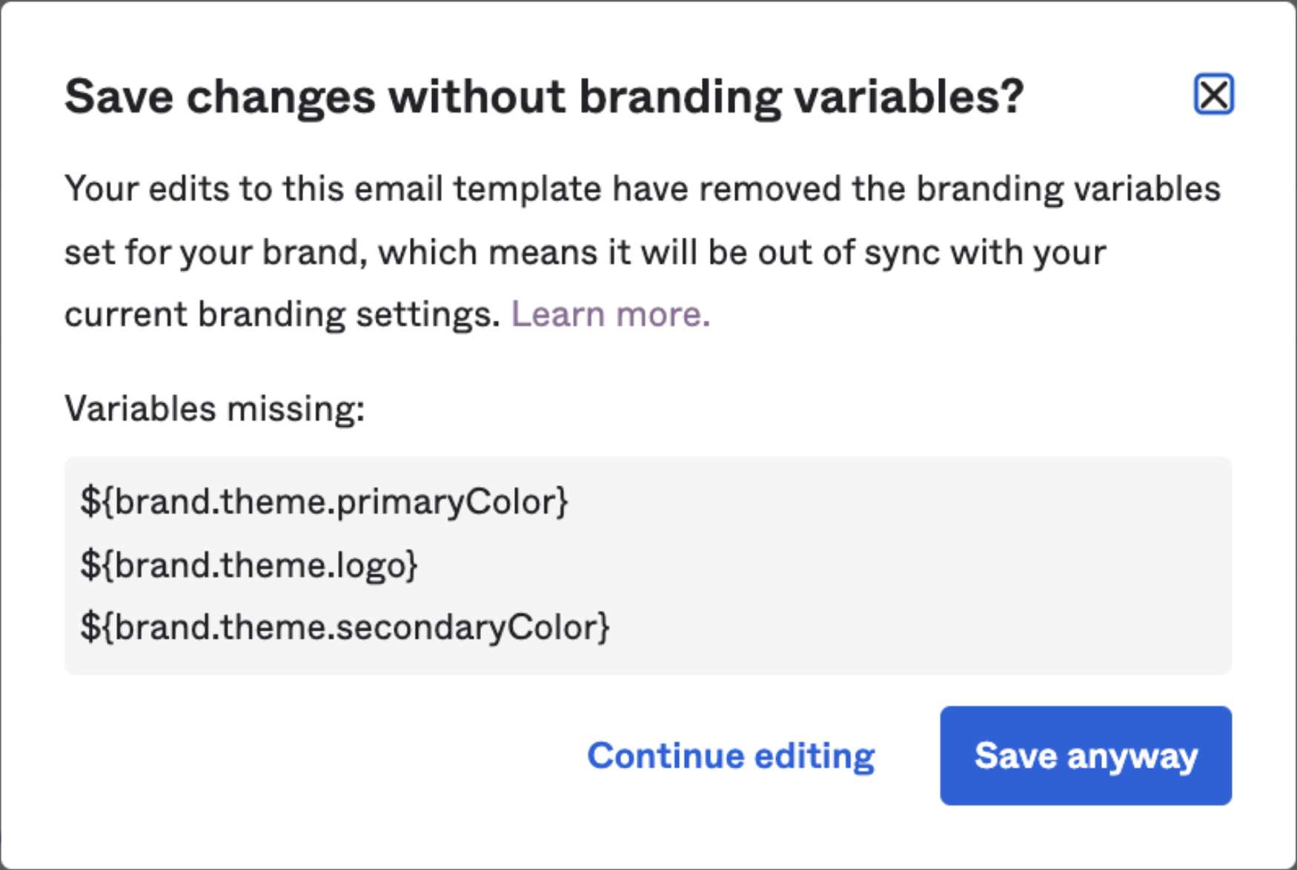The image size is (1297, 870).
Task: Click the Variables missing label
Action: (x=215, y=408)
